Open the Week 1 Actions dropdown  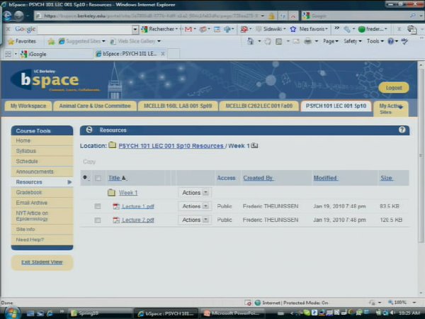point(195,193)
